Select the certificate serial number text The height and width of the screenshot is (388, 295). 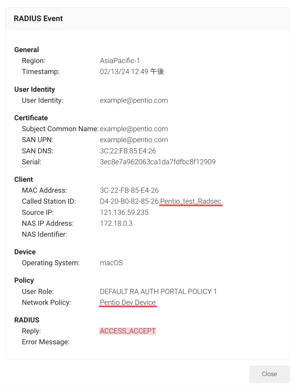point(158,162)
